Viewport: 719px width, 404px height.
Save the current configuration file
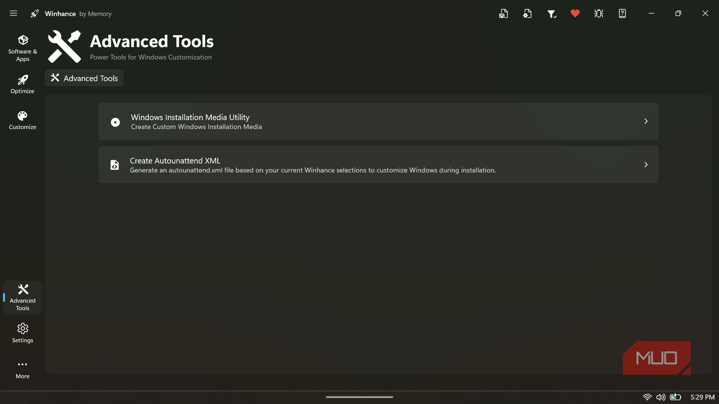(x=503, y=13)
